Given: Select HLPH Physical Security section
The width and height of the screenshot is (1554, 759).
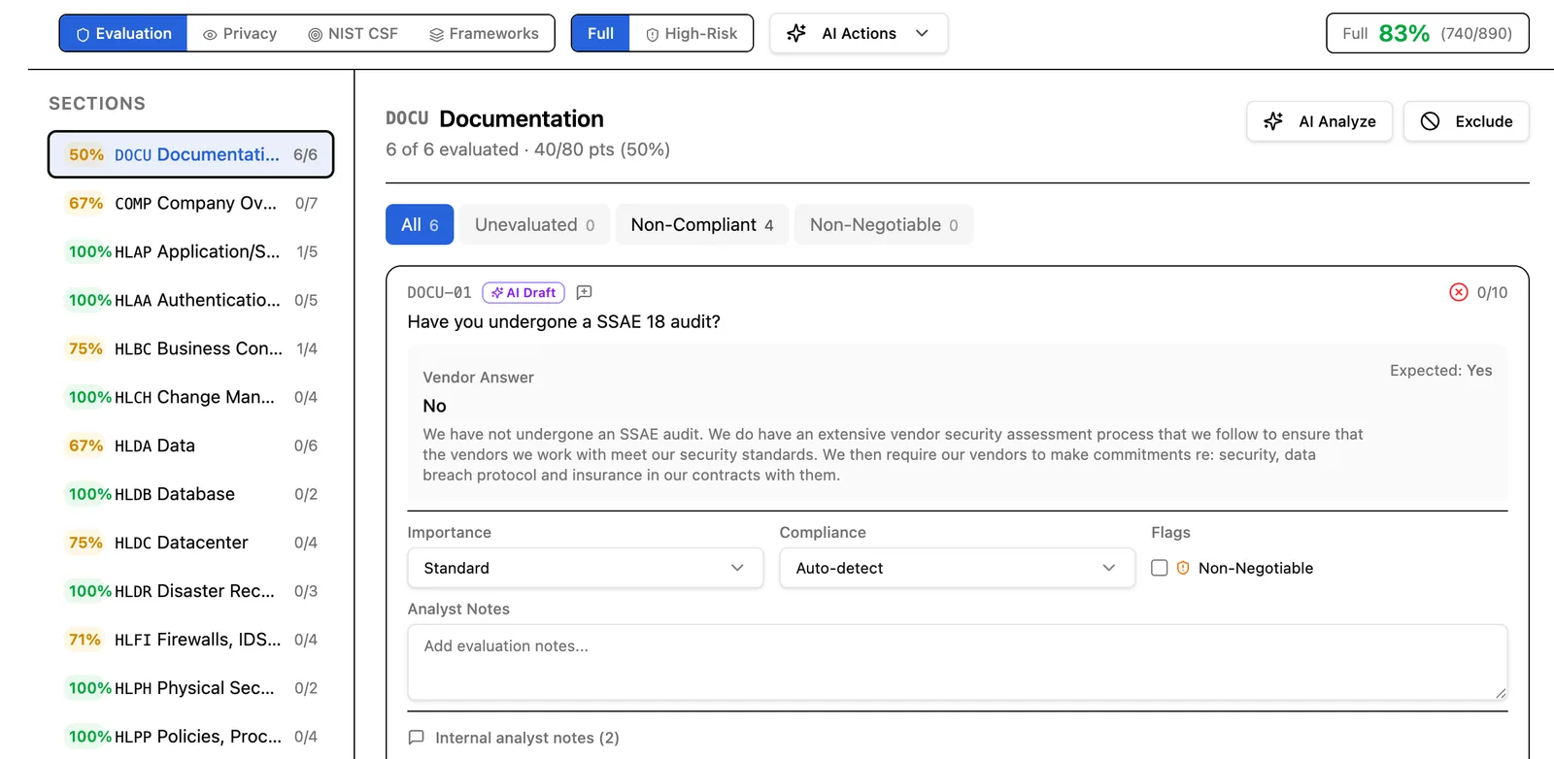Looking at the screenshot, I should point(190,688).
